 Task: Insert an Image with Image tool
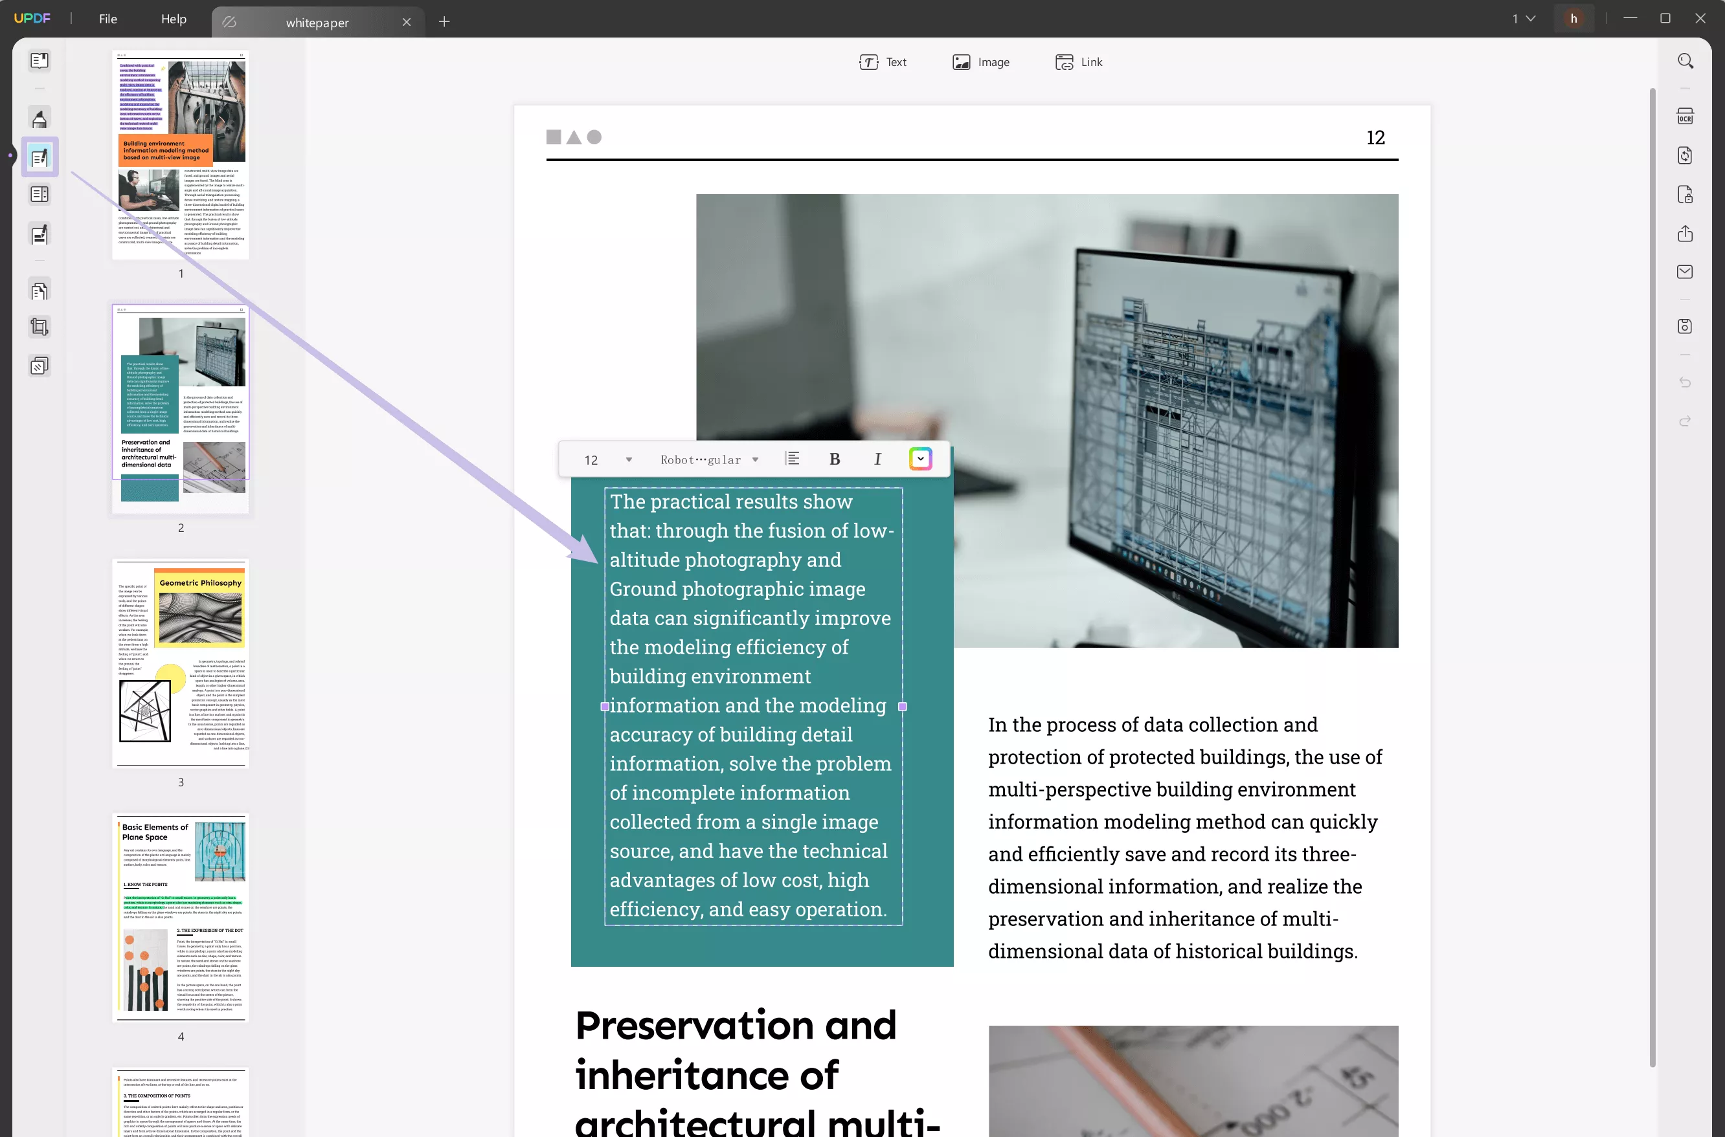(981, 62)
